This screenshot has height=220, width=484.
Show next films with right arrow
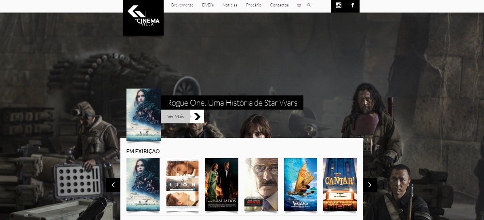pyautogui.click(x=370, y=185)
